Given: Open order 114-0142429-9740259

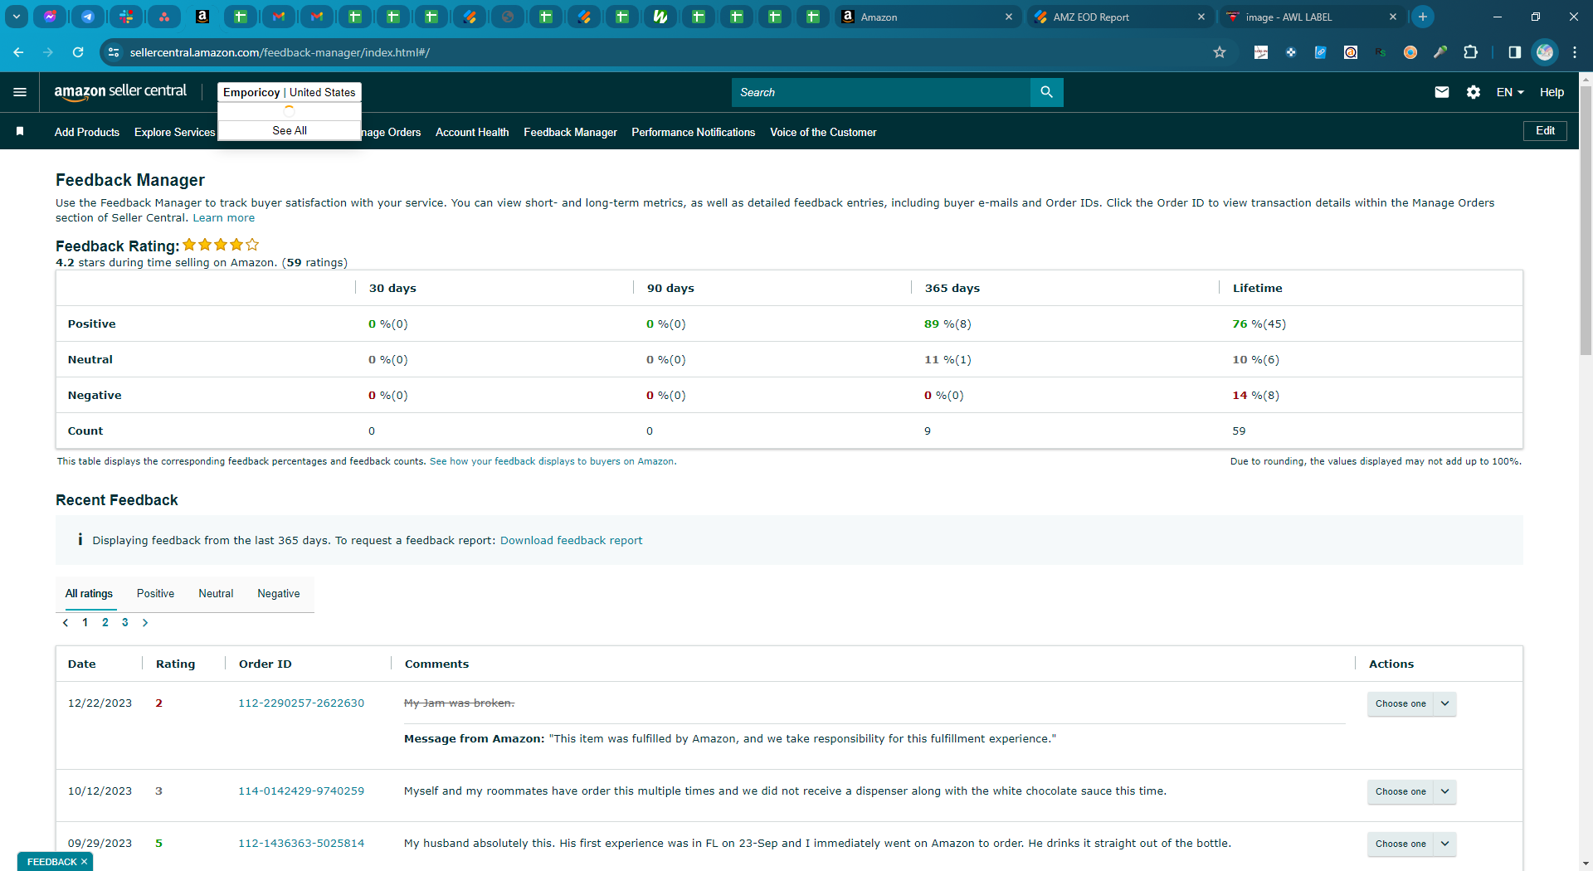Looking at the screenshot, I should (301, 791).
